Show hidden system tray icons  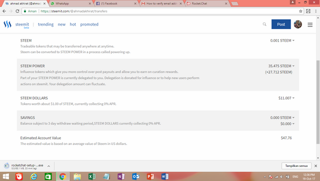264,176
